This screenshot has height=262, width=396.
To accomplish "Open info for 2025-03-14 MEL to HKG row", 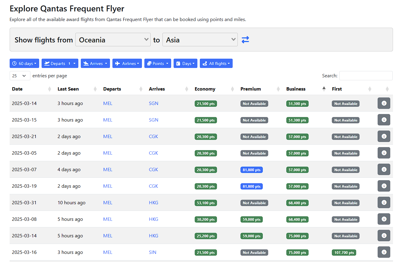I will tap(384, 236).
